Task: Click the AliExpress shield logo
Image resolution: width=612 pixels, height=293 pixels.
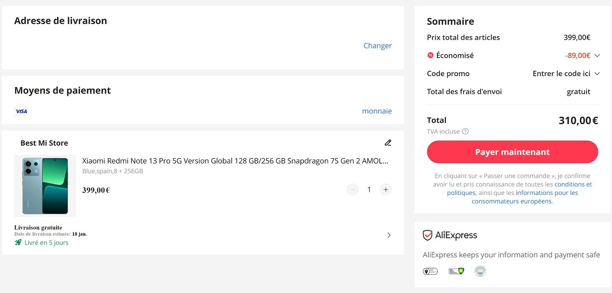Action: (428, 235)
